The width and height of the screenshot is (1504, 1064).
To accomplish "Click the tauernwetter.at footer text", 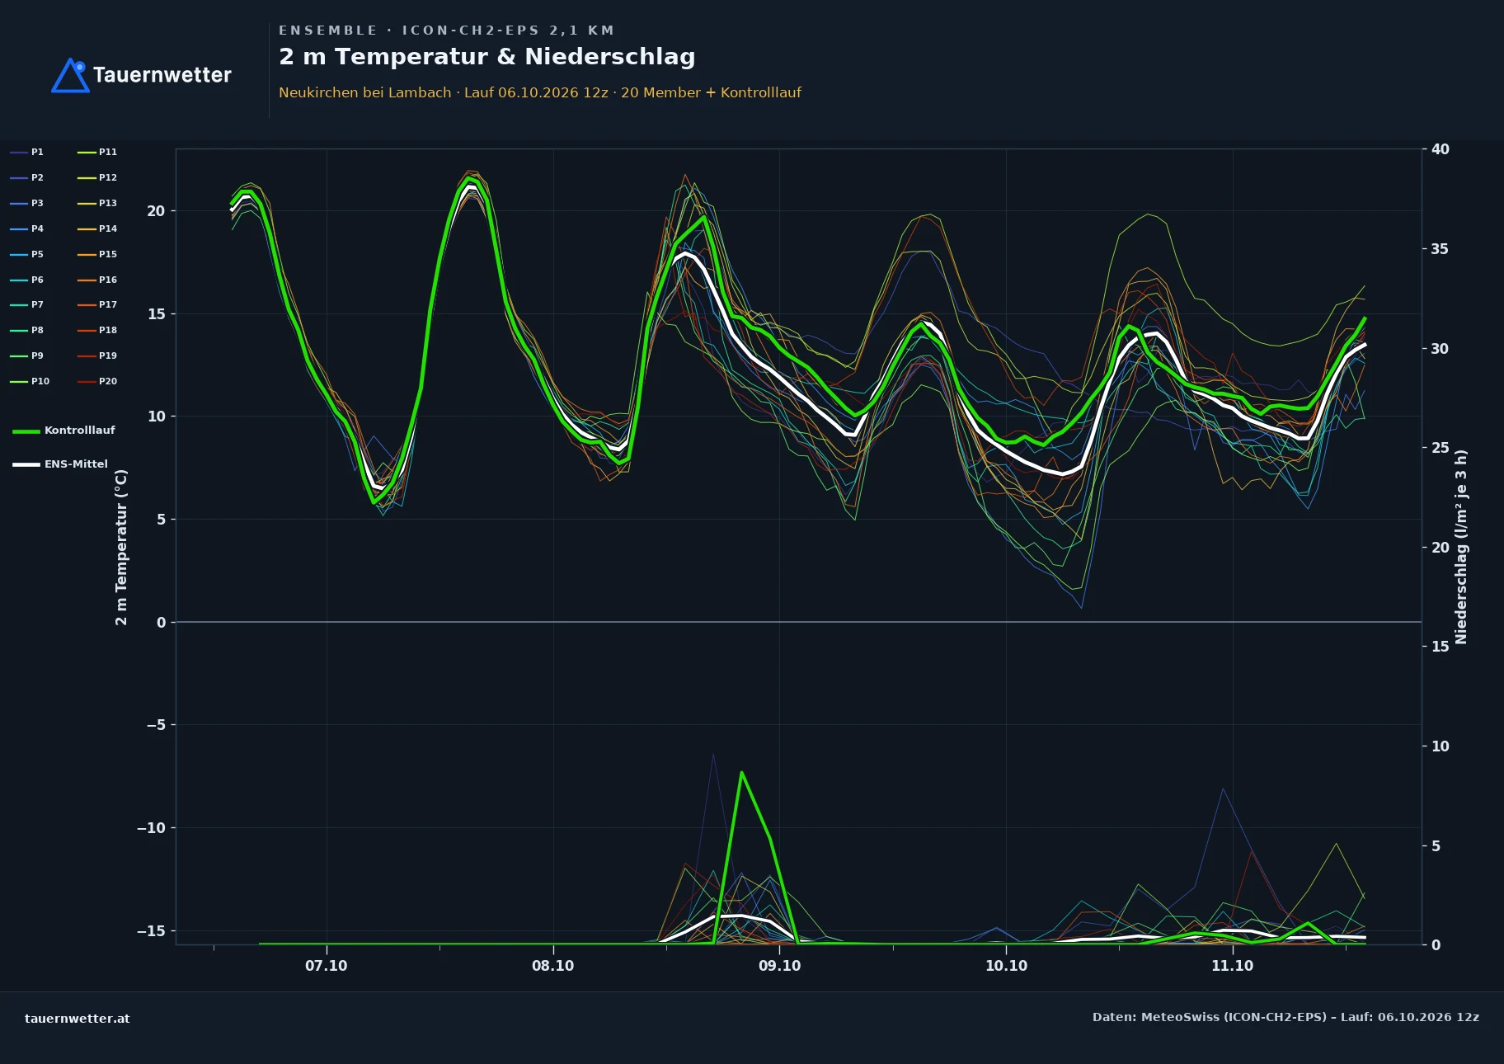I will tap(78, 1019).
